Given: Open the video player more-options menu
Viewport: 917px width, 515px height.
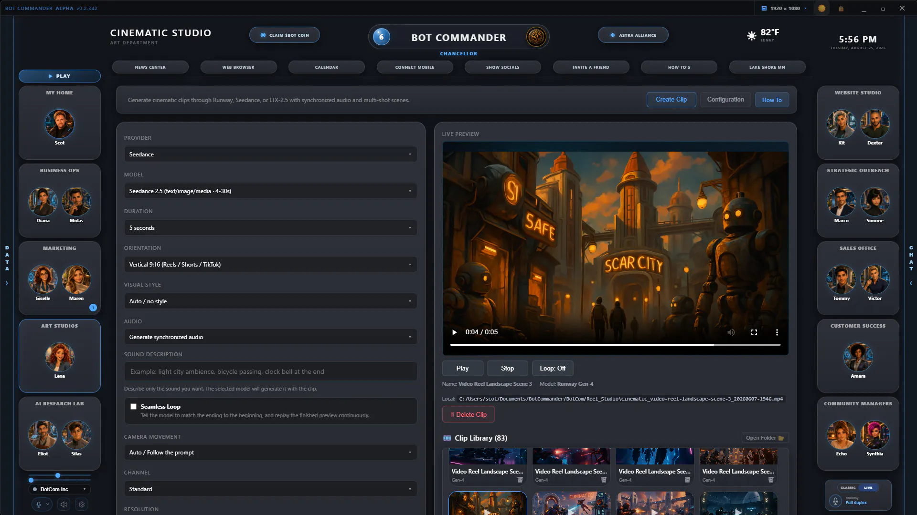Looking at the screenshot, I should 777,332.
